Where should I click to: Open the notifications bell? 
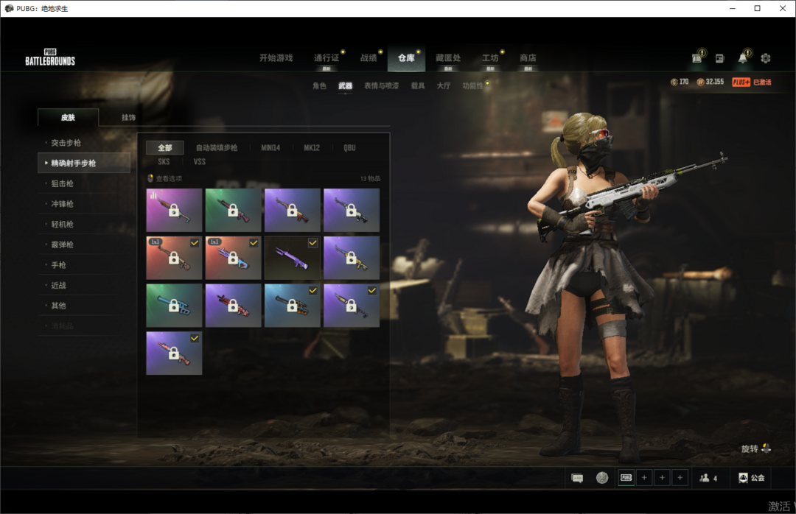[x=743, y=58]
